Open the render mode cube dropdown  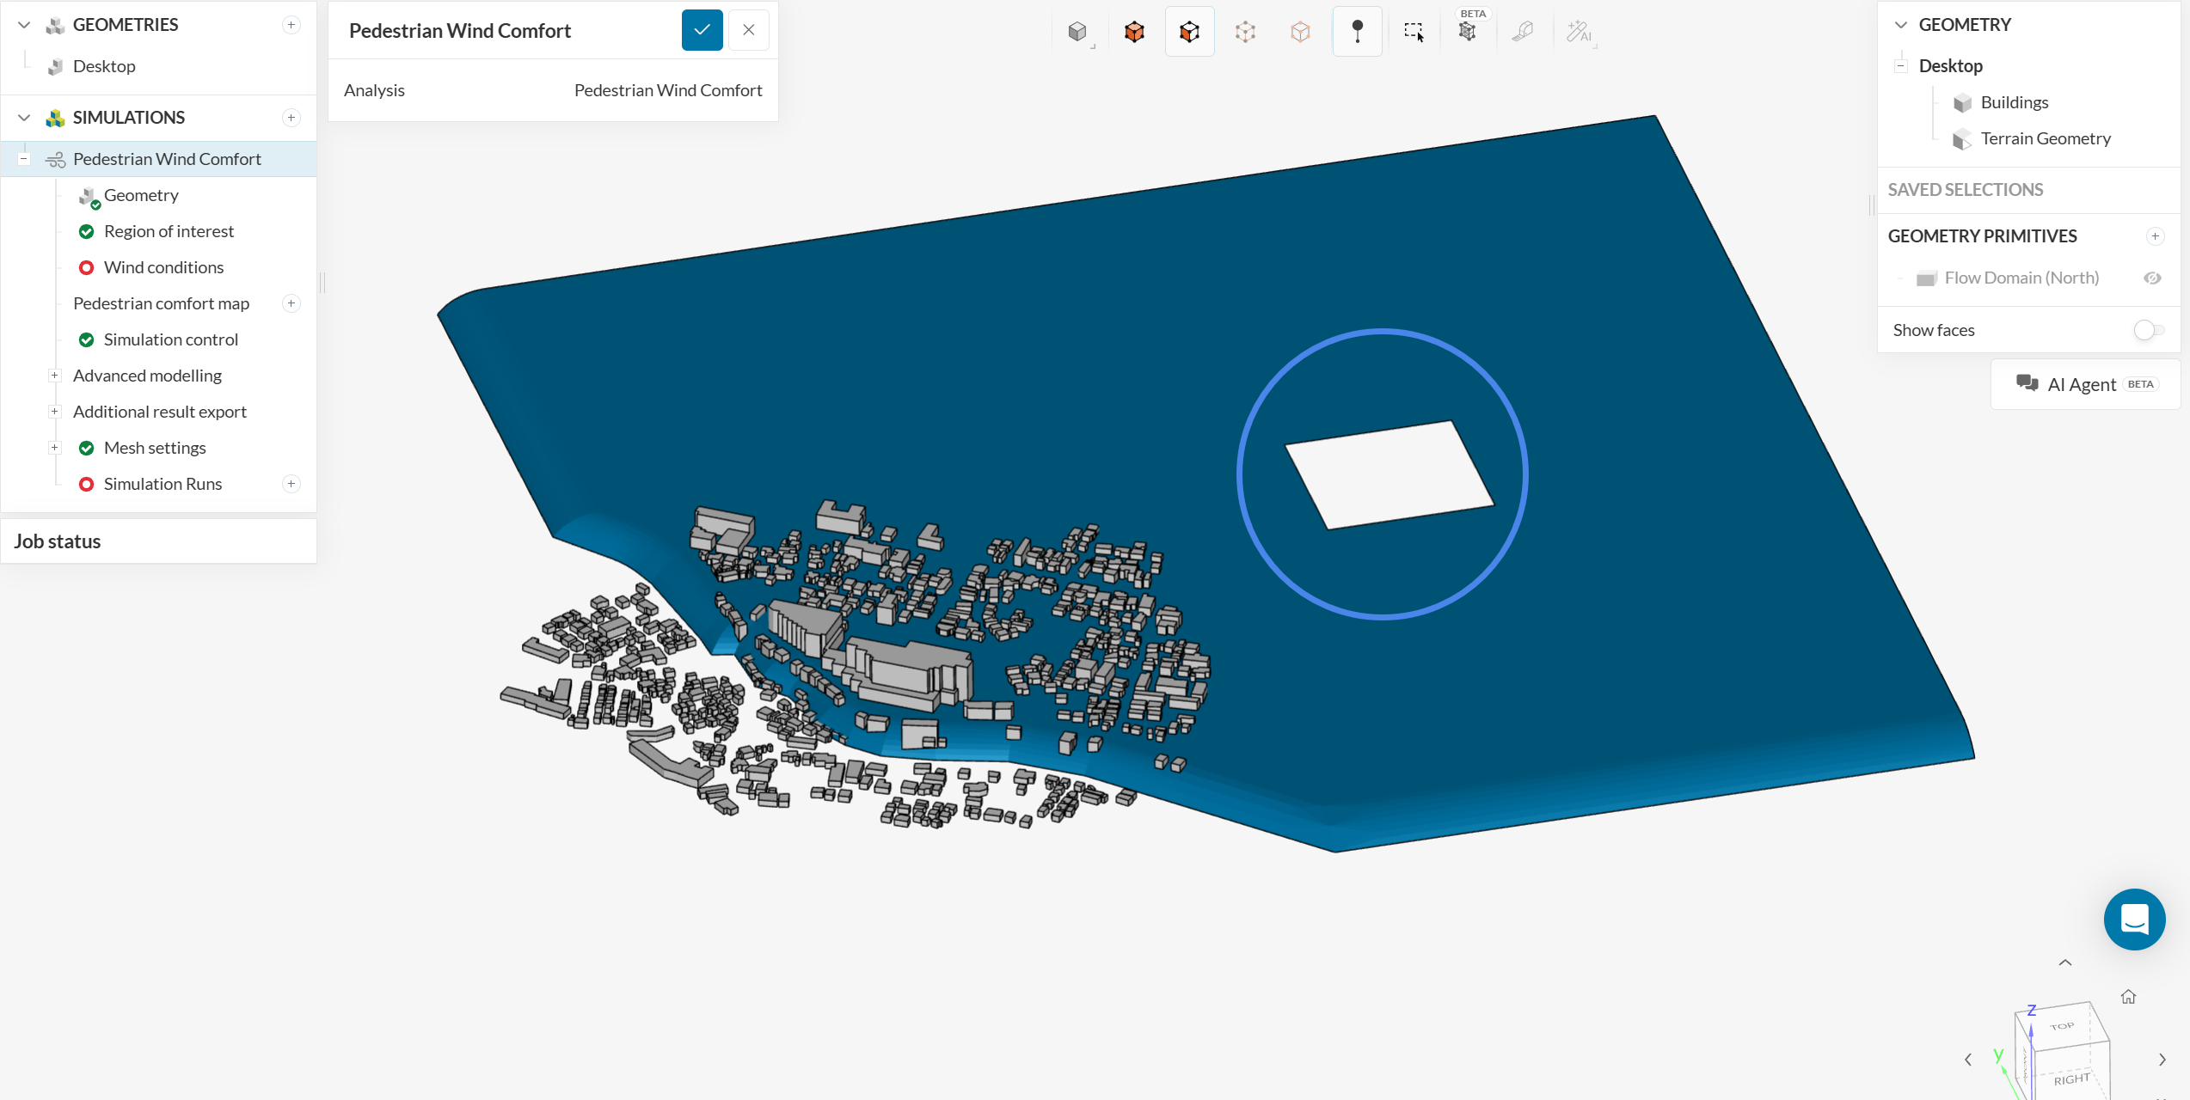[x=1078, y=32]
